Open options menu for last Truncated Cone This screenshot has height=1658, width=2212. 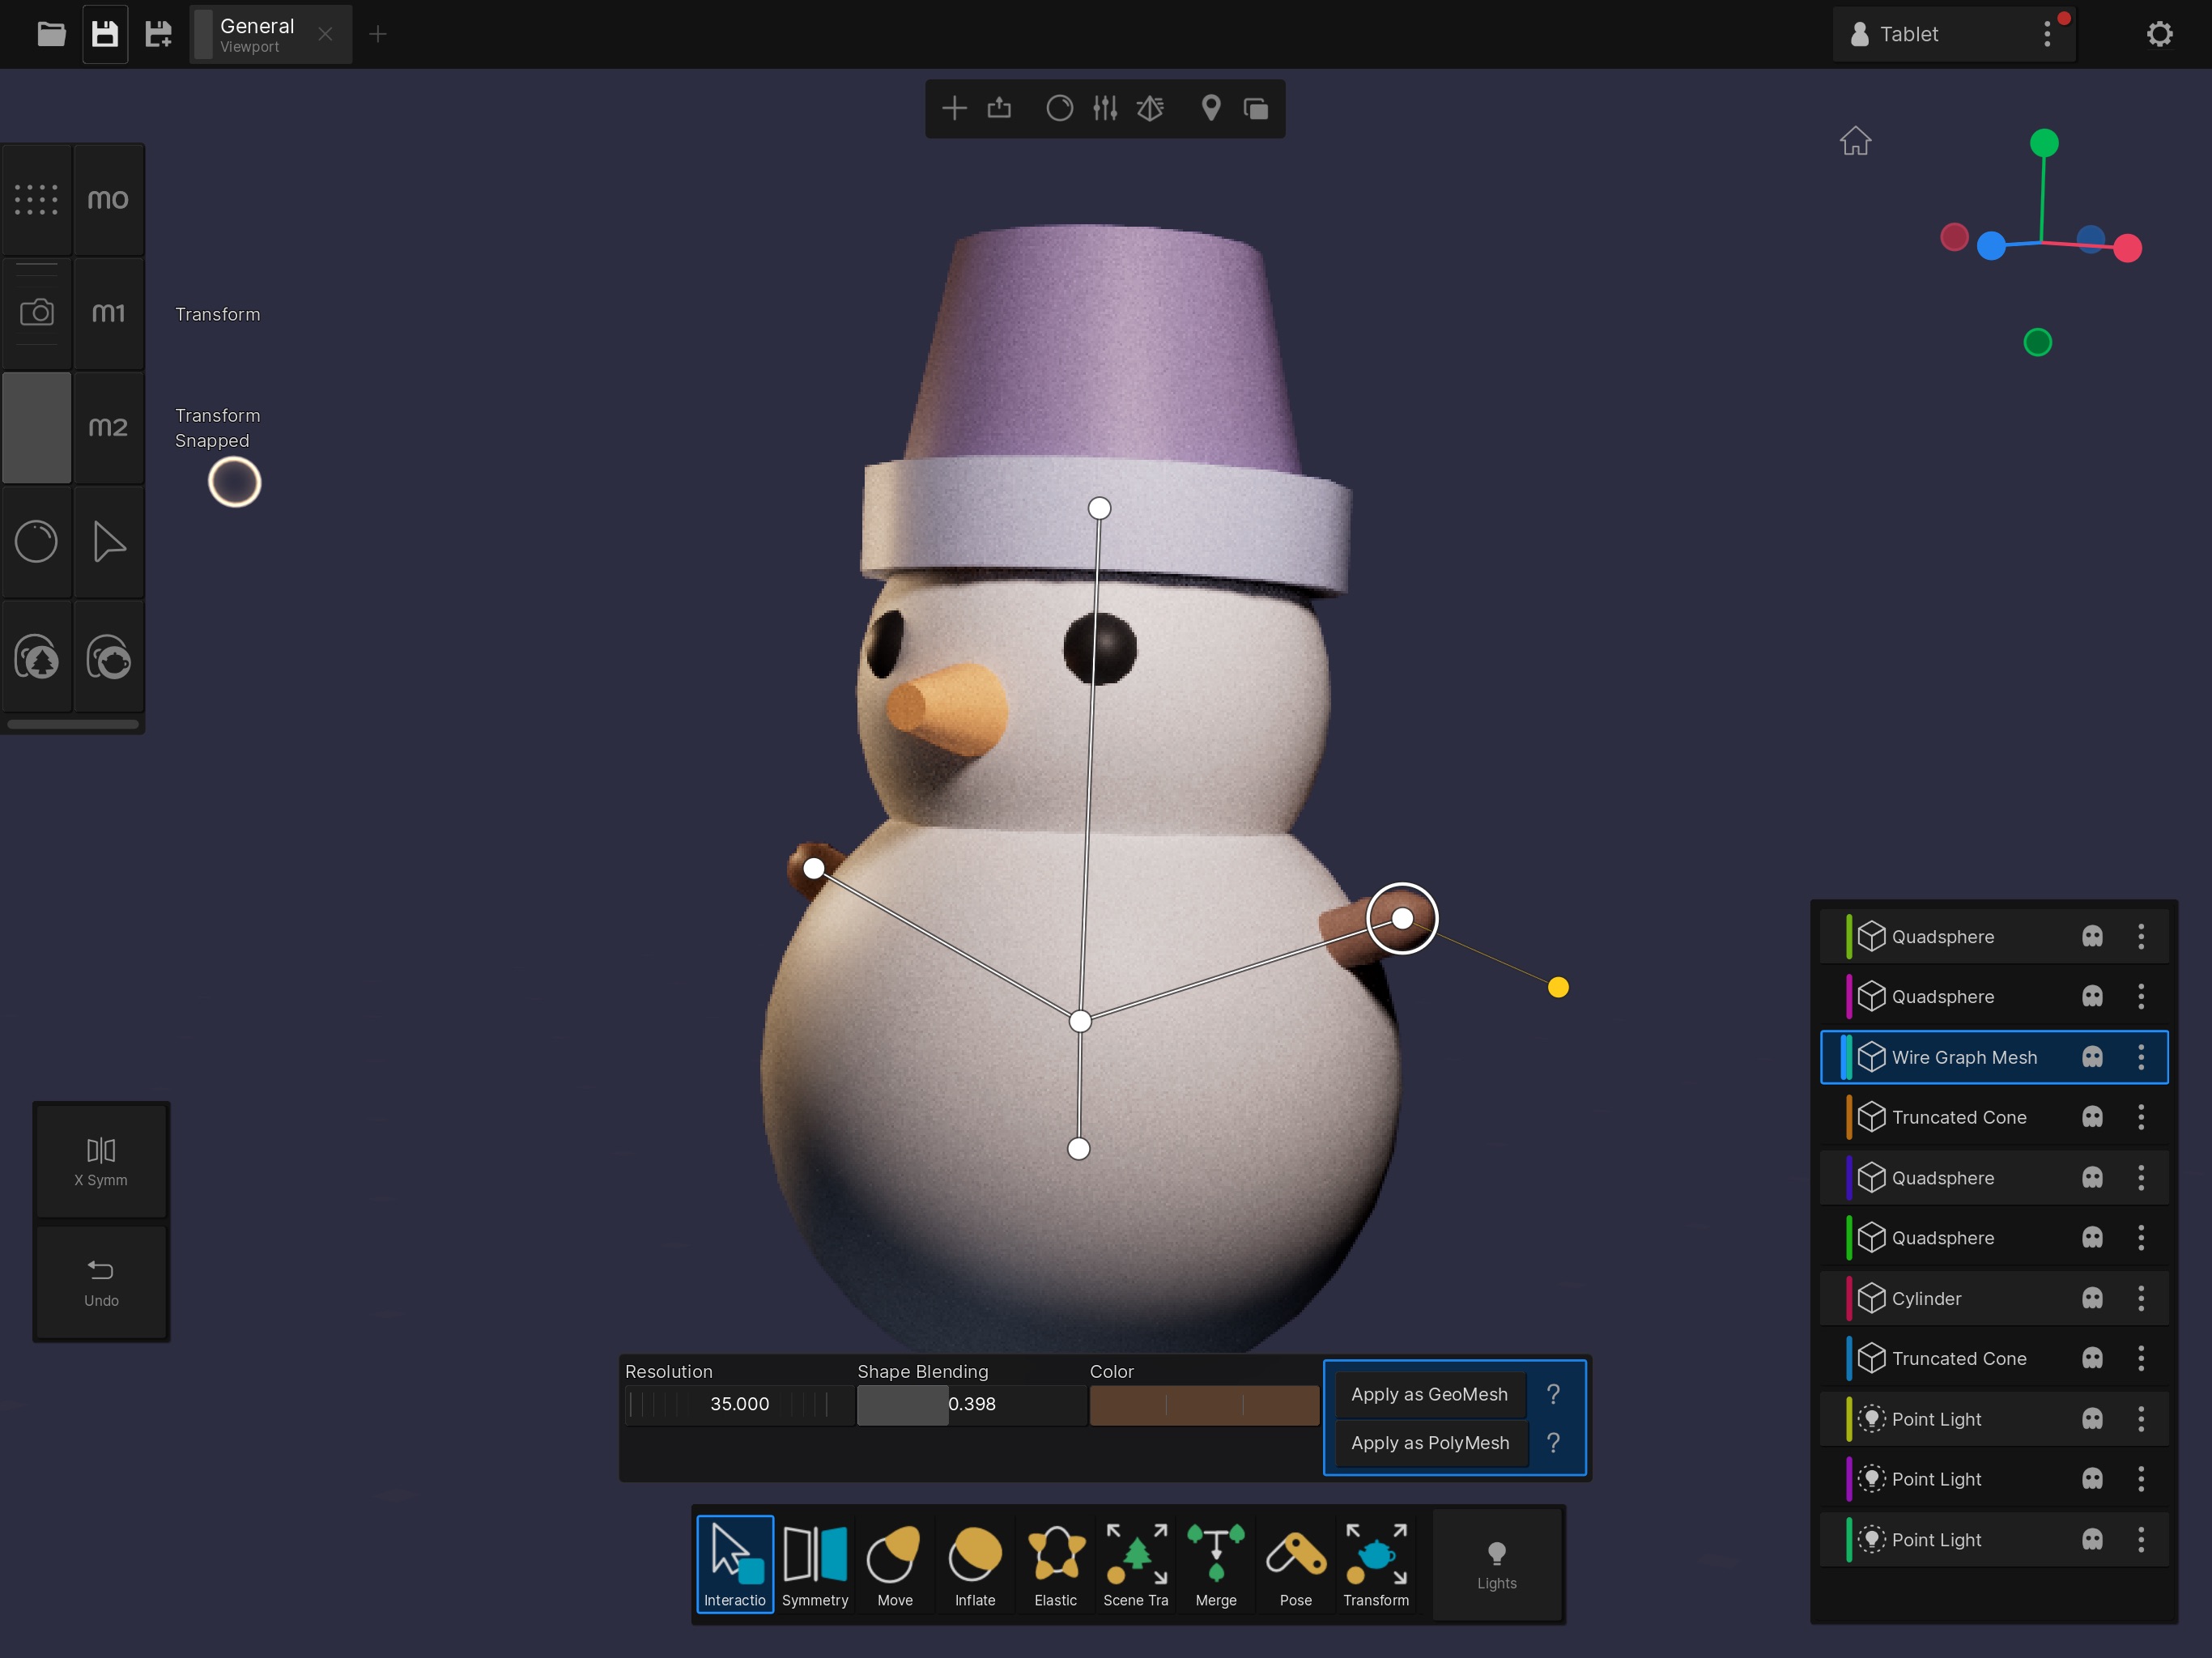point(2141,1358)
